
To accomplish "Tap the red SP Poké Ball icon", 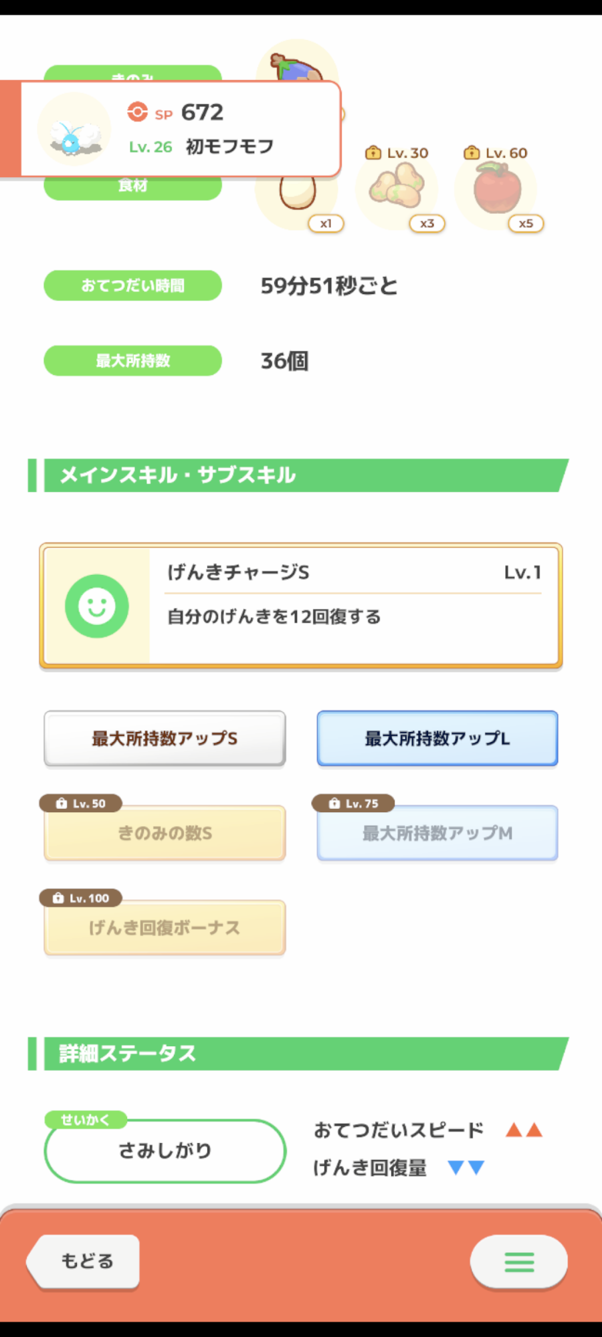I will pos(138,112).
